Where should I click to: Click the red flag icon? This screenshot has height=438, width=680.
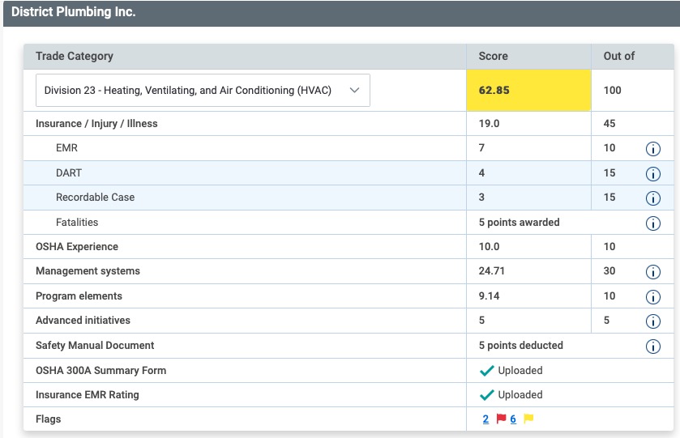[501, 419]
